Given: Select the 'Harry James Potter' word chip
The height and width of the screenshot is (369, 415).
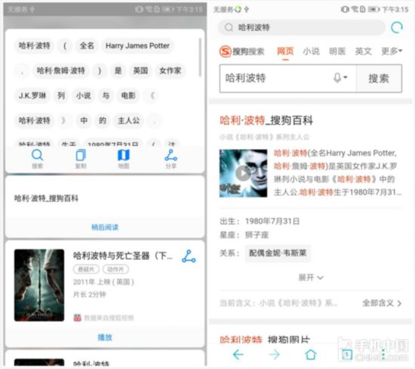Looking at the screenshot, I should coord(137,45).
